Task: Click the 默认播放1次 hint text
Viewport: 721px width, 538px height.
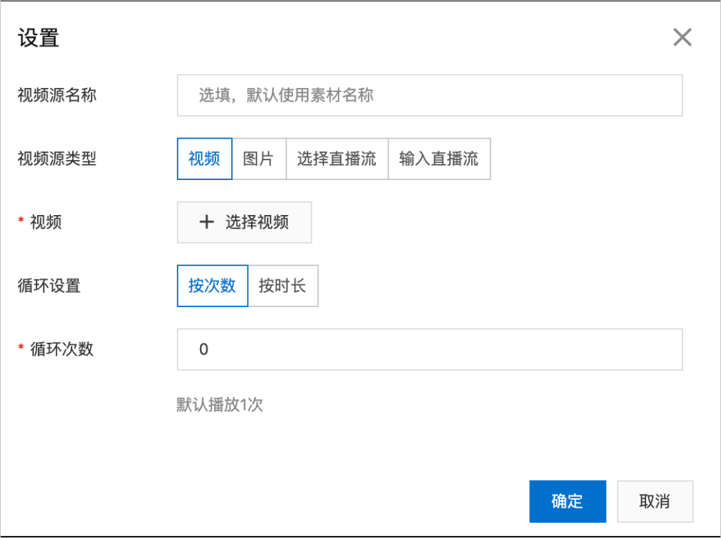Action: (220, 405)
